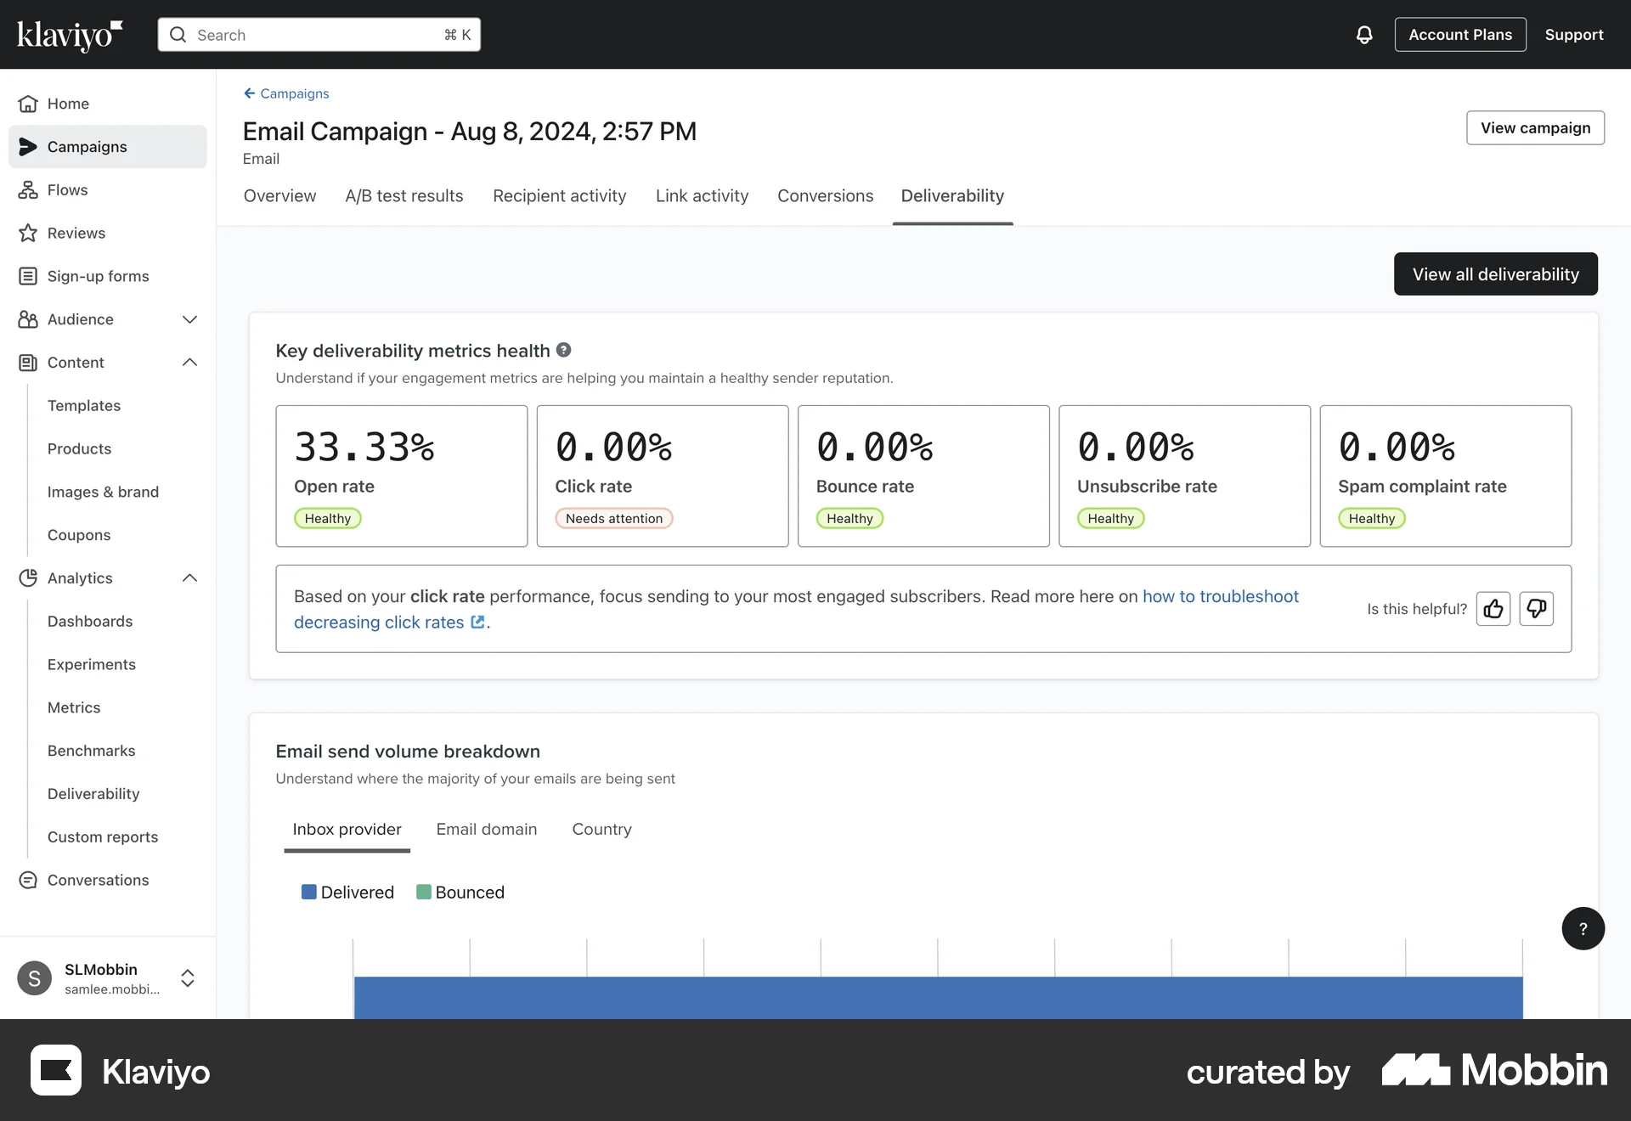Open the notifications bell
Image resolution: width=1631 pixels, height=1121 pixels.
(x=1363, y=34)
